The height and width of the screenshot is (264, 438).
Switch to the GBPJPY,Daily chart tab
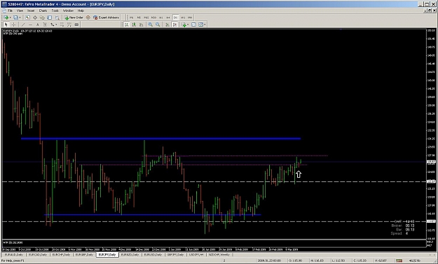[176, 255]
